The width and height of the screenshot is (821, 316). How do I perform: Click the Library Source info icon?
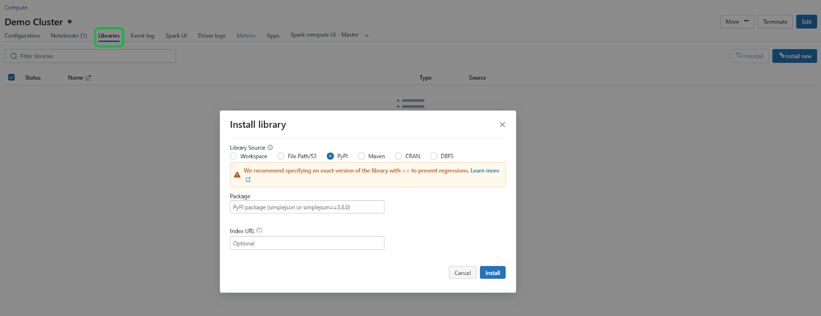(x=270, y=148)
